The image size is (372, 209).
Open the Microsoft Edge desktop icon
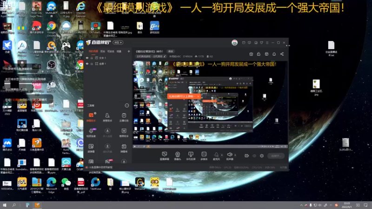(51, 185)
